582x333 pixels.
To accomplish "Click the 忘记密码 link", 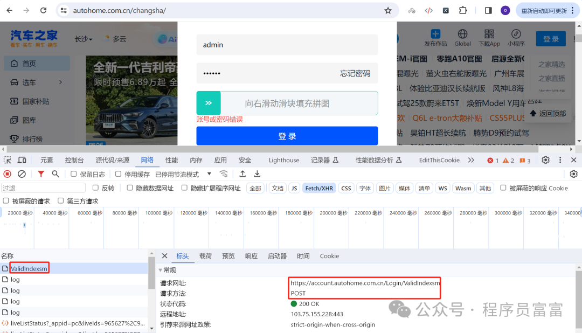I will (x=355, y=73).
